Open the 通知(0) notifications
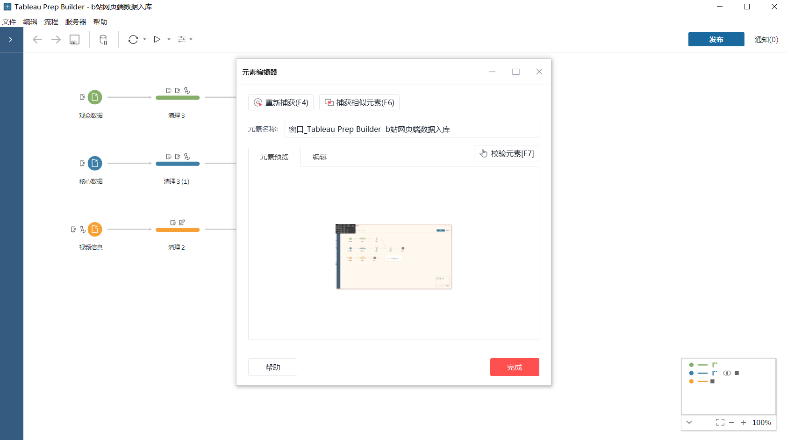The height and width of the screenshot is (440, 787). [x=766, y=40]
